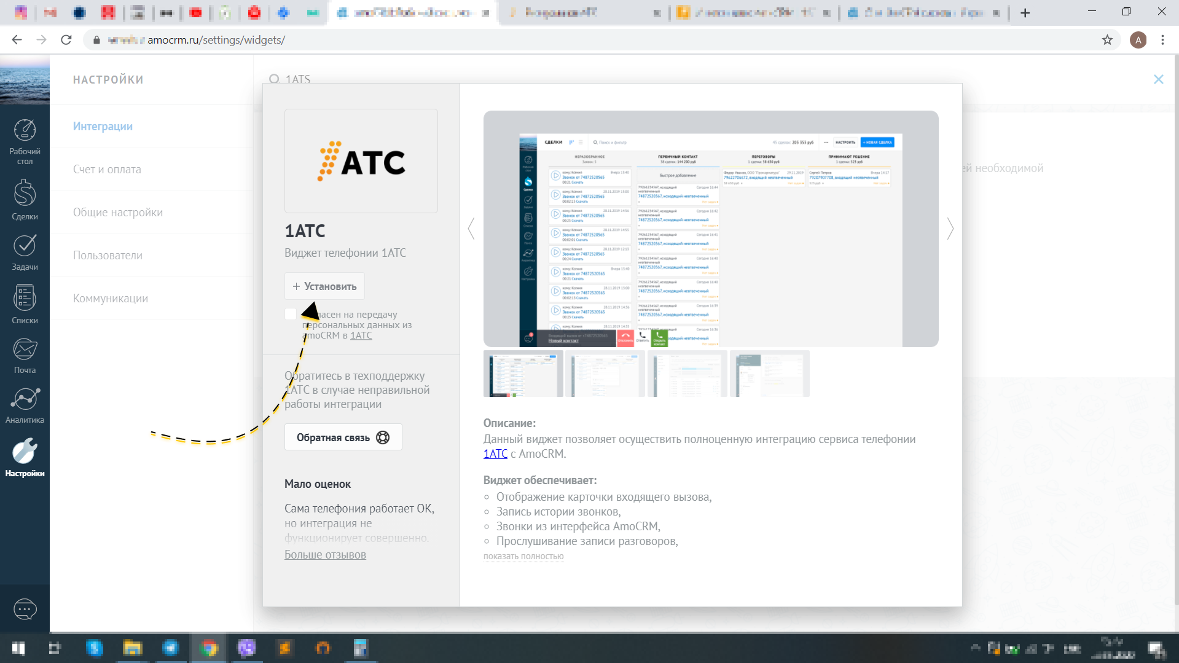Viewport: 1179px width, 663px height.
Task: Select Пользователи settings menu item
Action: (108, 255)
